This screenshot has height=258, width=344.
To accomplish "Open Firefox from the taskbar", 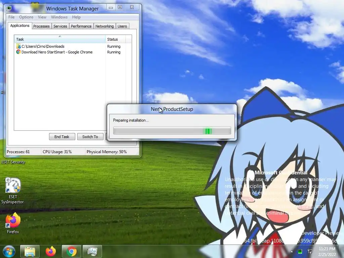I will (51, 251).
